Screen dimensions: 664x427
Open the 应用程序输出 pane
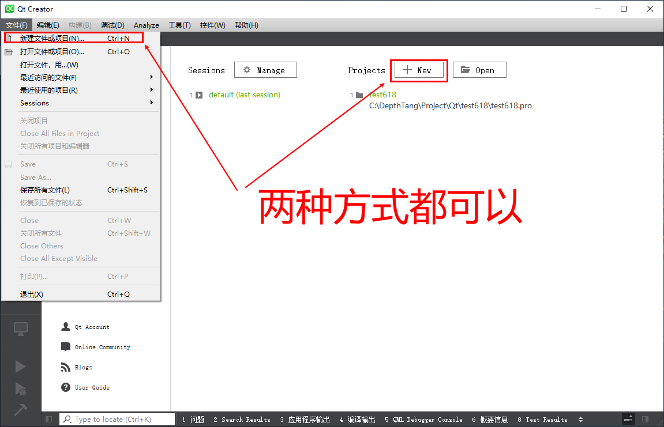coord(305,420)
